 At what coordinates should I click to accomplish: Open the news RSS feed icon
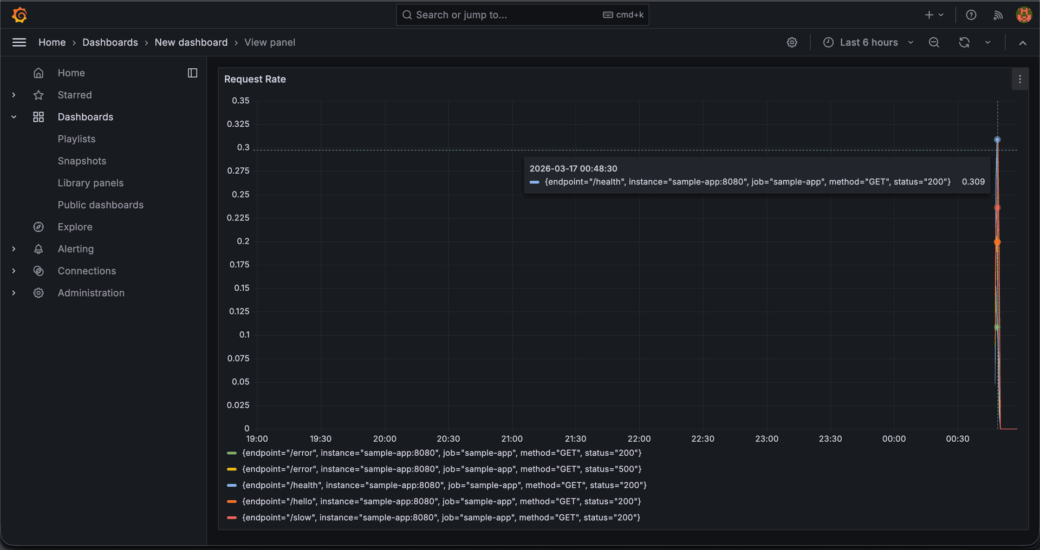pyautogui.click(x=998, y=15)
